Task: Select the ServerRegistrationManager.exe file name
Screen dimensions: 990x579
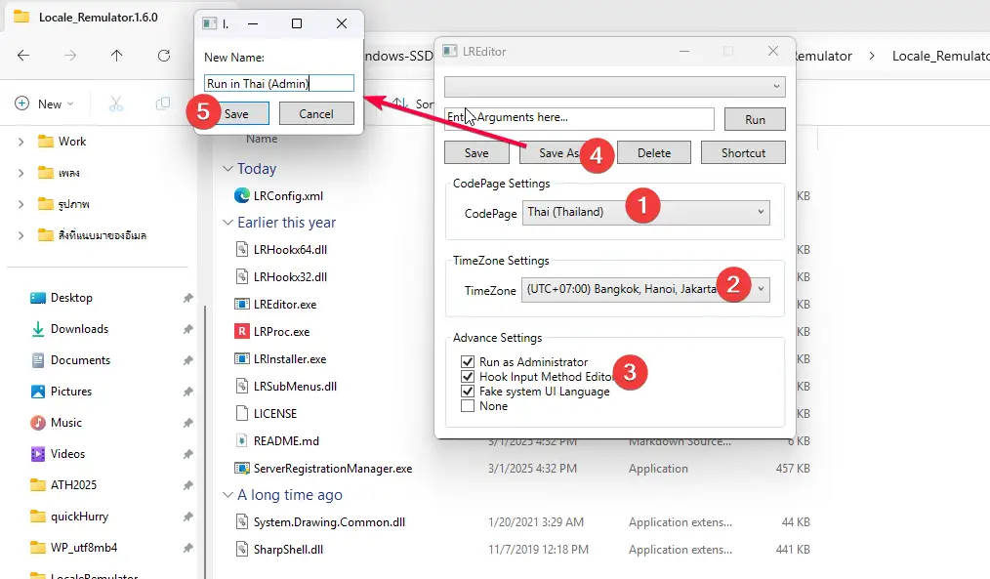Action: tap(333, 469)
